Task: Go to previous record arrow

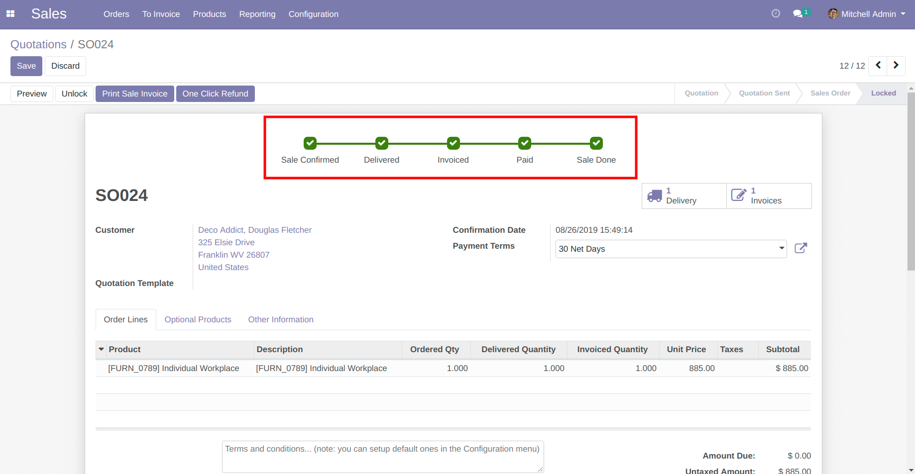Action: 878,66
